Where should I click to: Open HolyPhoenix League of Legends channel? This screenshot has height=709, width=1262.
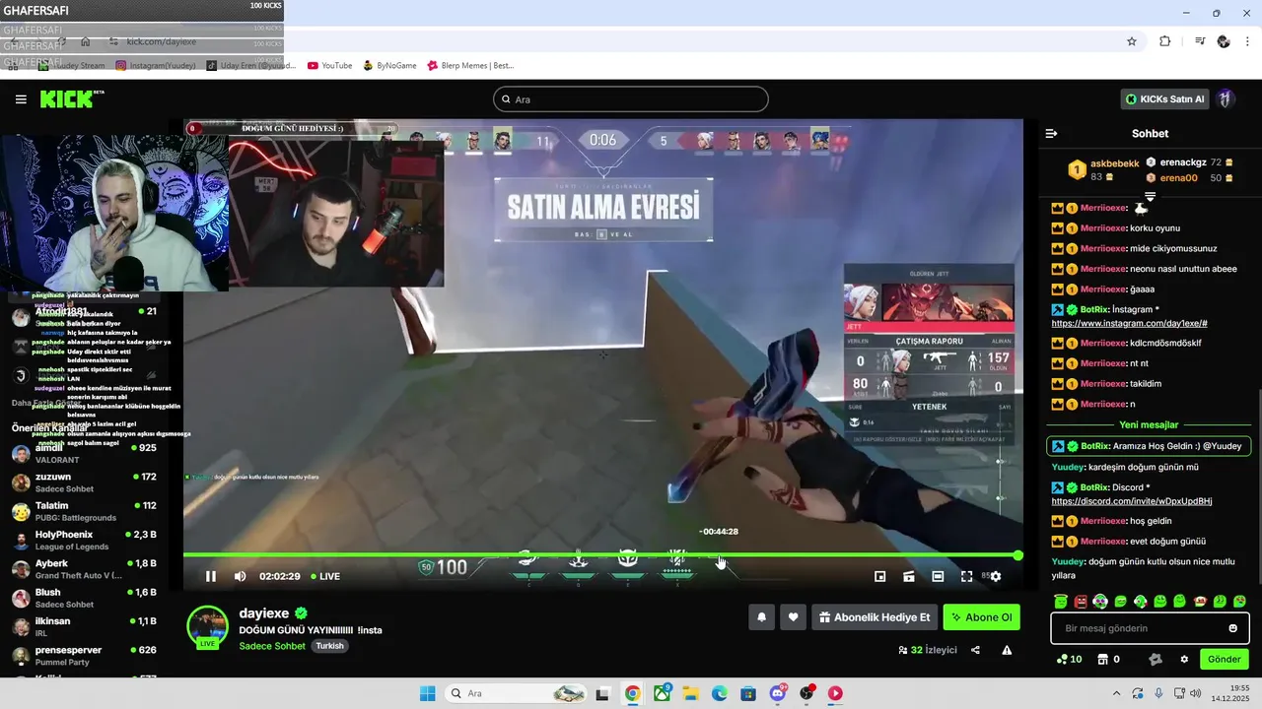[x=85, y=540]
